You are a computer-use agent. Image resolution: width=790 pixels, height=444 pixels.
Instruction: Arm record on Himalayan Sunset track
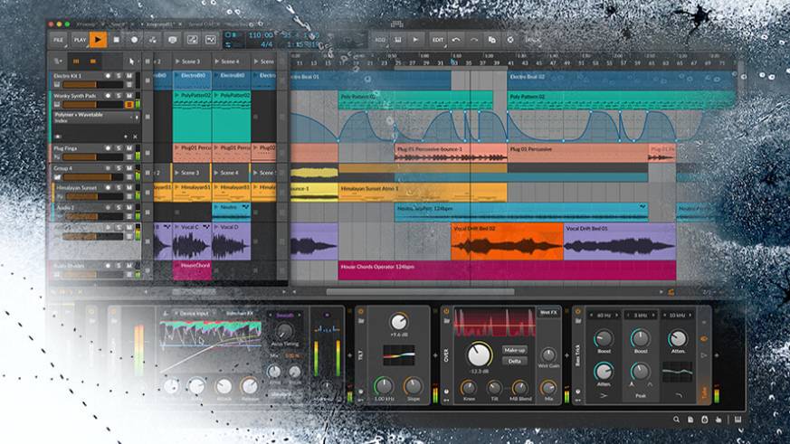click(x=108, y=188)
